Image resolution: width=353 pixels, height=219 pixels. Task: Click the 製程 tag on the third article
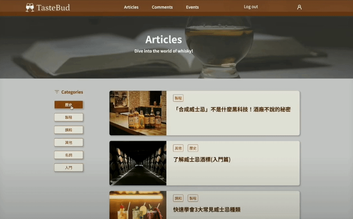[193, 198]
